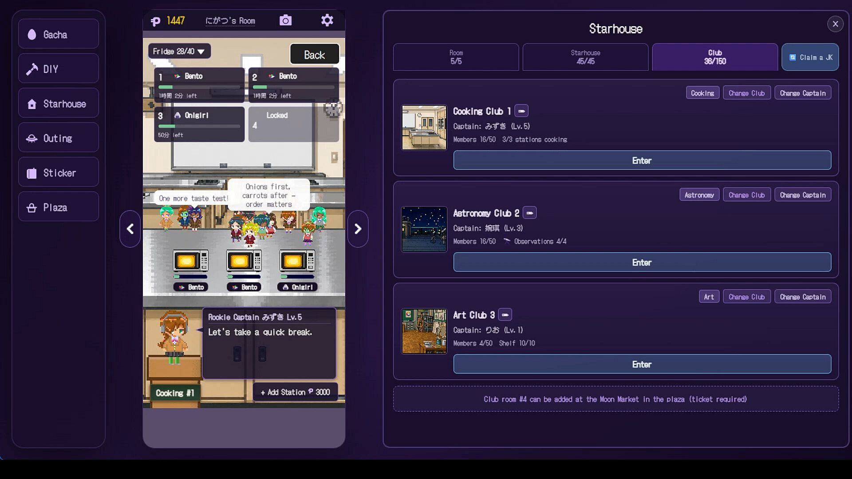This screenshot has width=852, height=479.
Task: Switch to the Starhouse 45/45 tab
Action: point(585,57)
